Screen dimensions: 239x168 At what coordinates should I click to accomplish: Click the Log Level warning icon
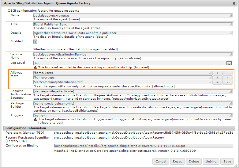(35, 67)
